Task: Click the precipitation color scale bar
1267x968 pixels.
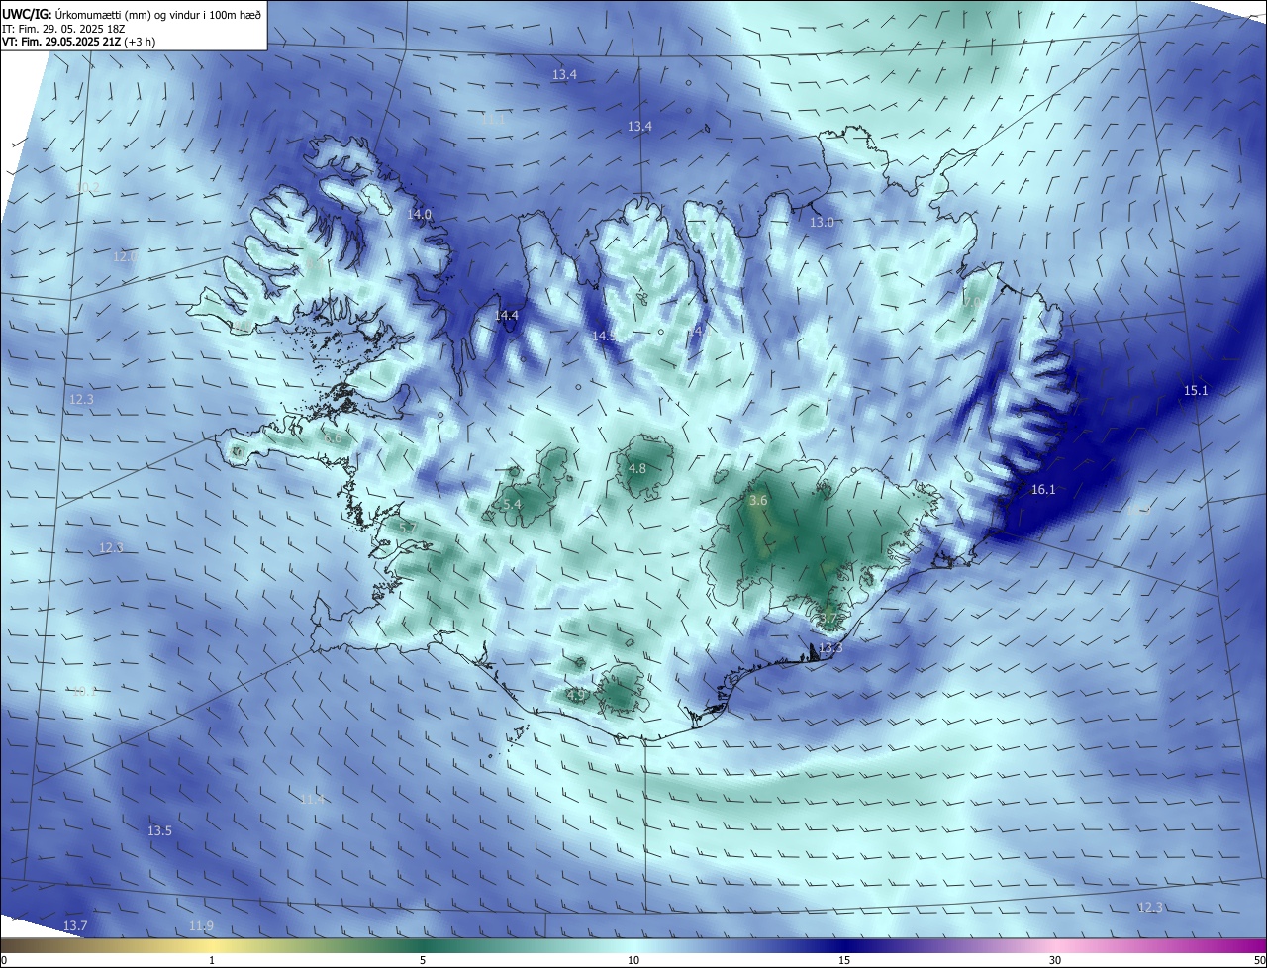Action: coord(633,944)
